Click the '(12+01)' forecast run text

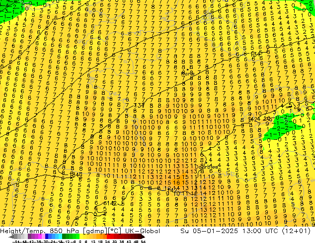pyautogui.click(x=296, y=231)
